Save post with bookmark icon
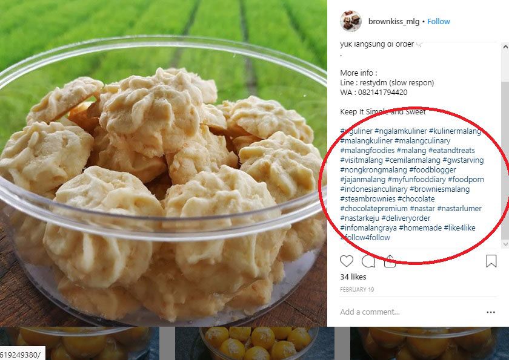Image resolution: width=509 pixels, height=360 pixels. point(491,261)
